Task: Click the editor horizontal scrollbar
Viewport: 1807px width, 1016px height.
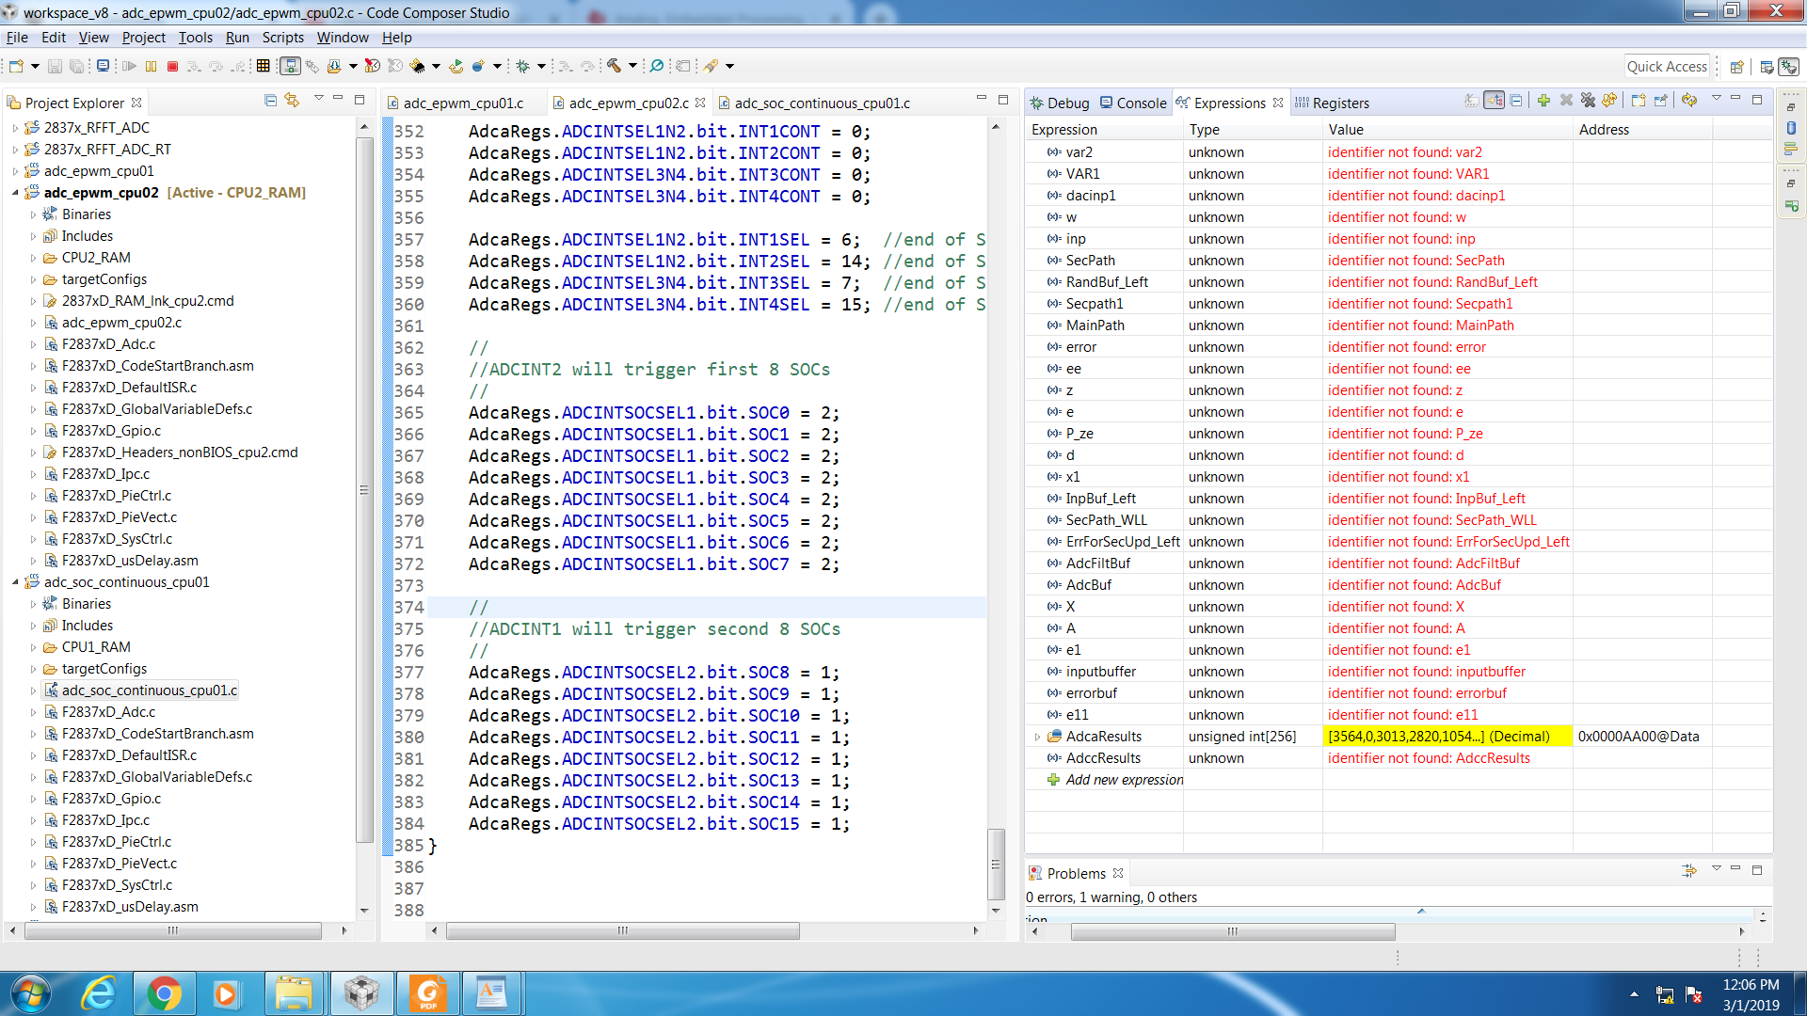Action: (x=622, y=931)
